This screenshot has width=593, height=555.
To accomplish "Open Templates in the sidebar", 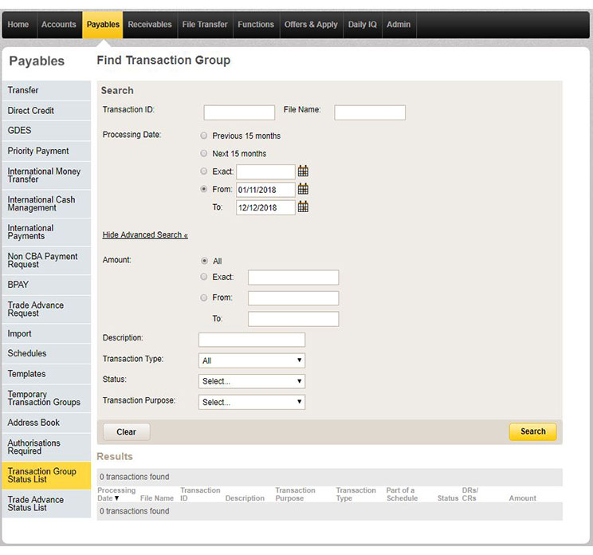I will tap(46, 374).
